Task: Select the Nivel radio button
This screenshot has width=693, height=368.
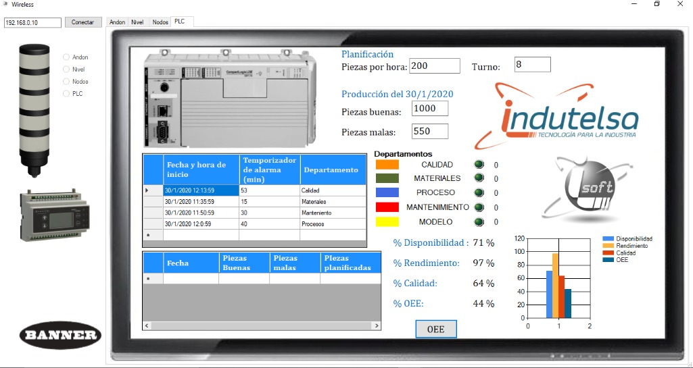Action: 66,69
